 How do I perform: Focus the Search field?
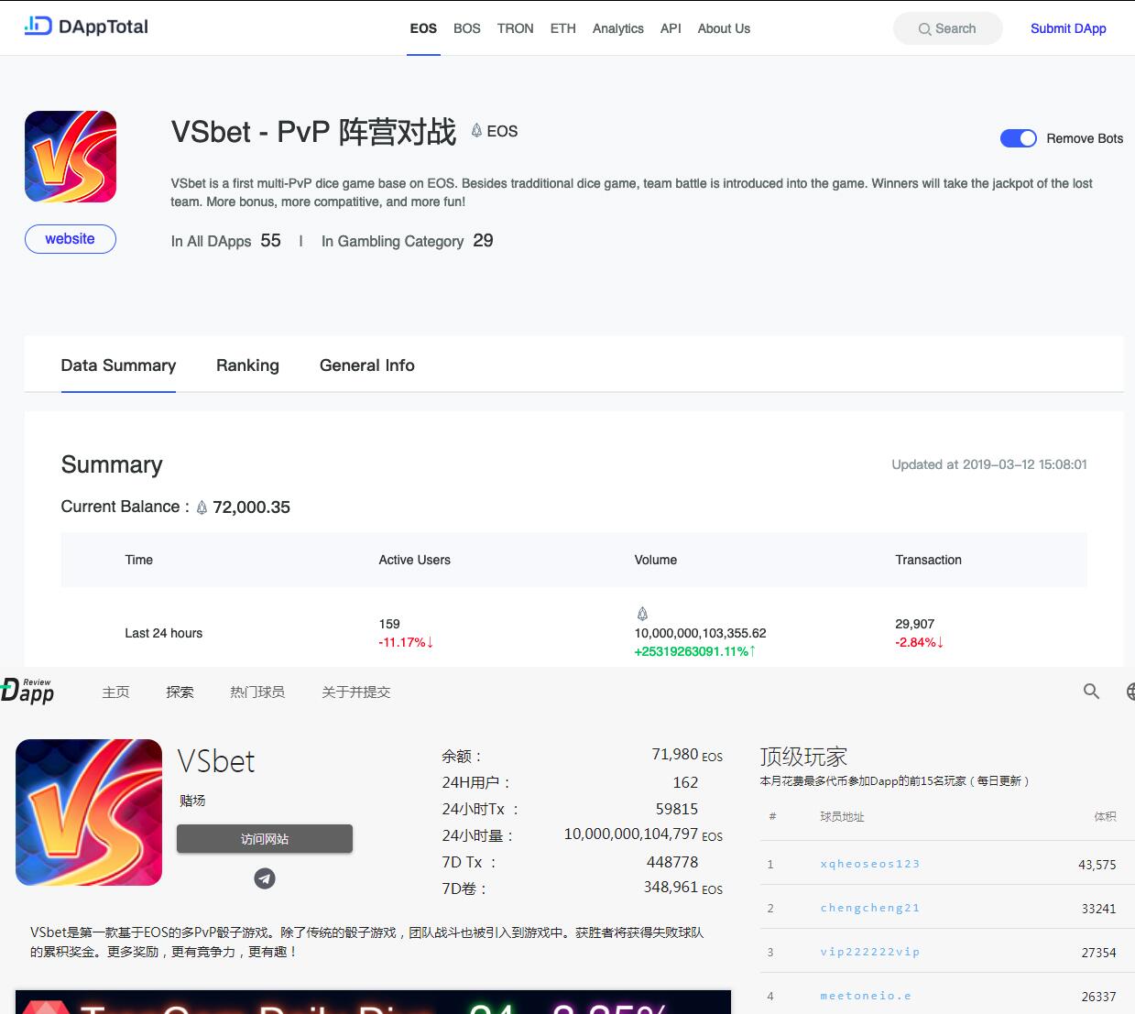[x=947, y=28]
